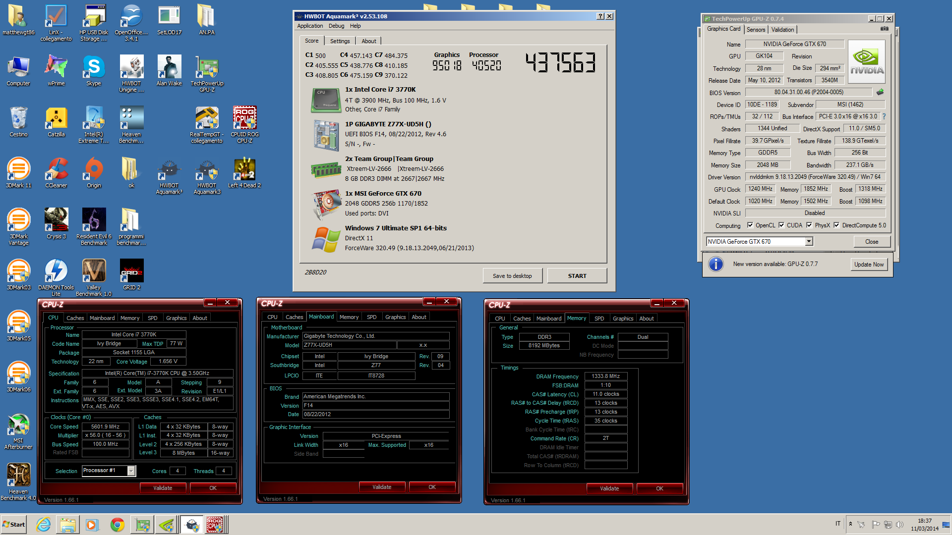Click the BIOS save icon in GPU-Z
Image resolution: width=952 pixels, height=535 pixels.
coord(880,92)
